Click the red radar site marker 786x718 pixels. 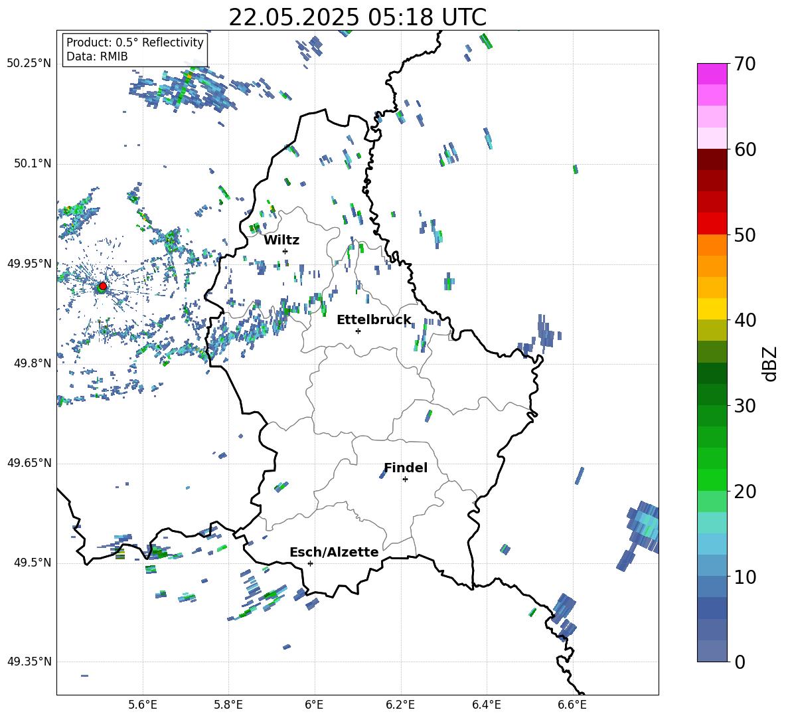(x=103, y=286)
